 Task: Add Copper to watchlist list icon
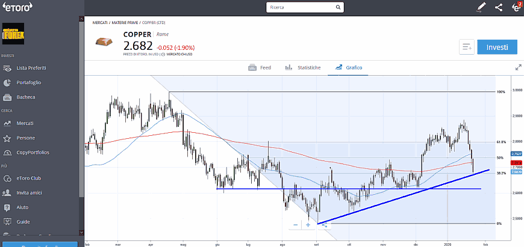(467, 47)
